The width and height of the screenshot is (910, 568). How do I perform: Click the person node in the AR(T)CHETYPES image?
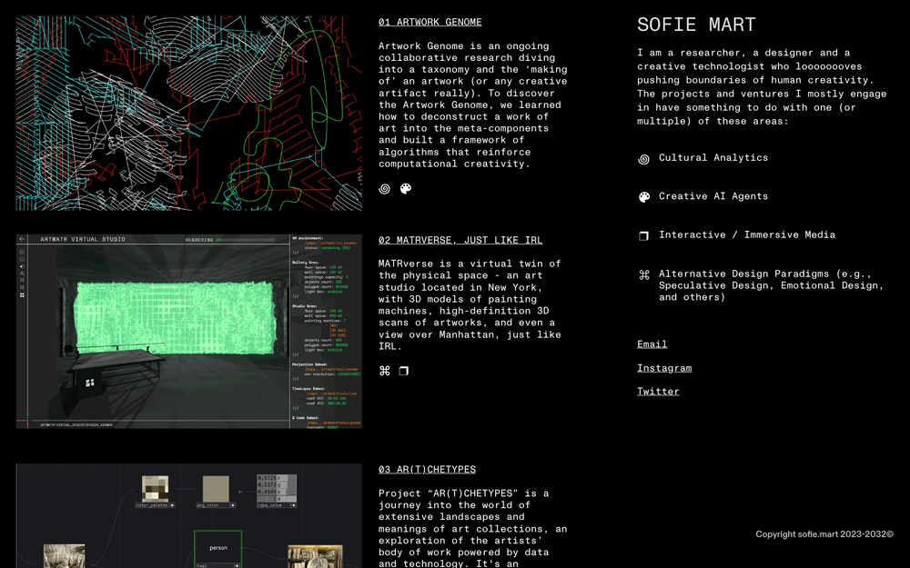(x=218, y=547)
